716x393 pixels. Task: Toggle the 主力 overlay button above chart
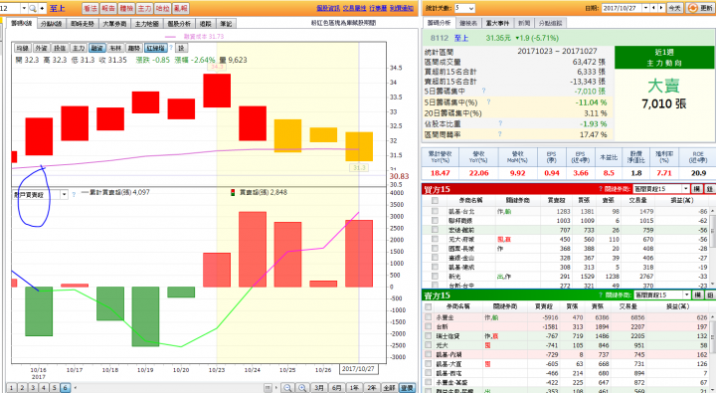pos(79,48)
